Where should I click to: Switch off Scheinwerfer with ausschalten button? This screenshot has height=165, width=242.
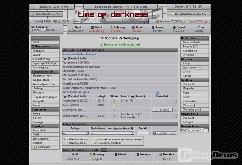point(162,110)
